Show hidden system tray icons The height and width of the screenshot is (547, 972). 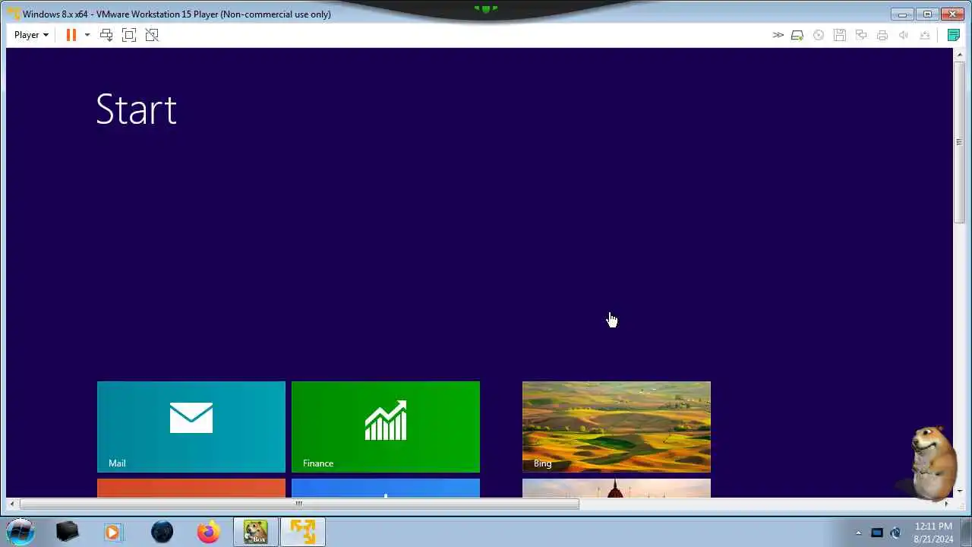[x=858, y=533]
